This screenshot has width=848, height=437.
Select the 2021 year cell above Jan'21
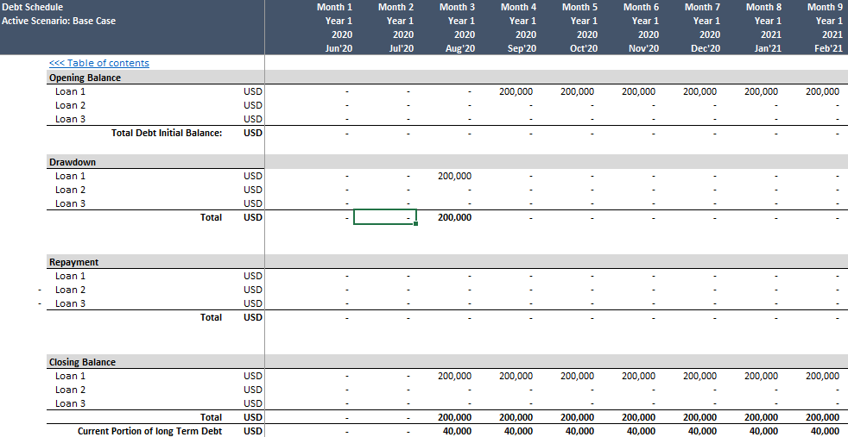click(771, 34)
